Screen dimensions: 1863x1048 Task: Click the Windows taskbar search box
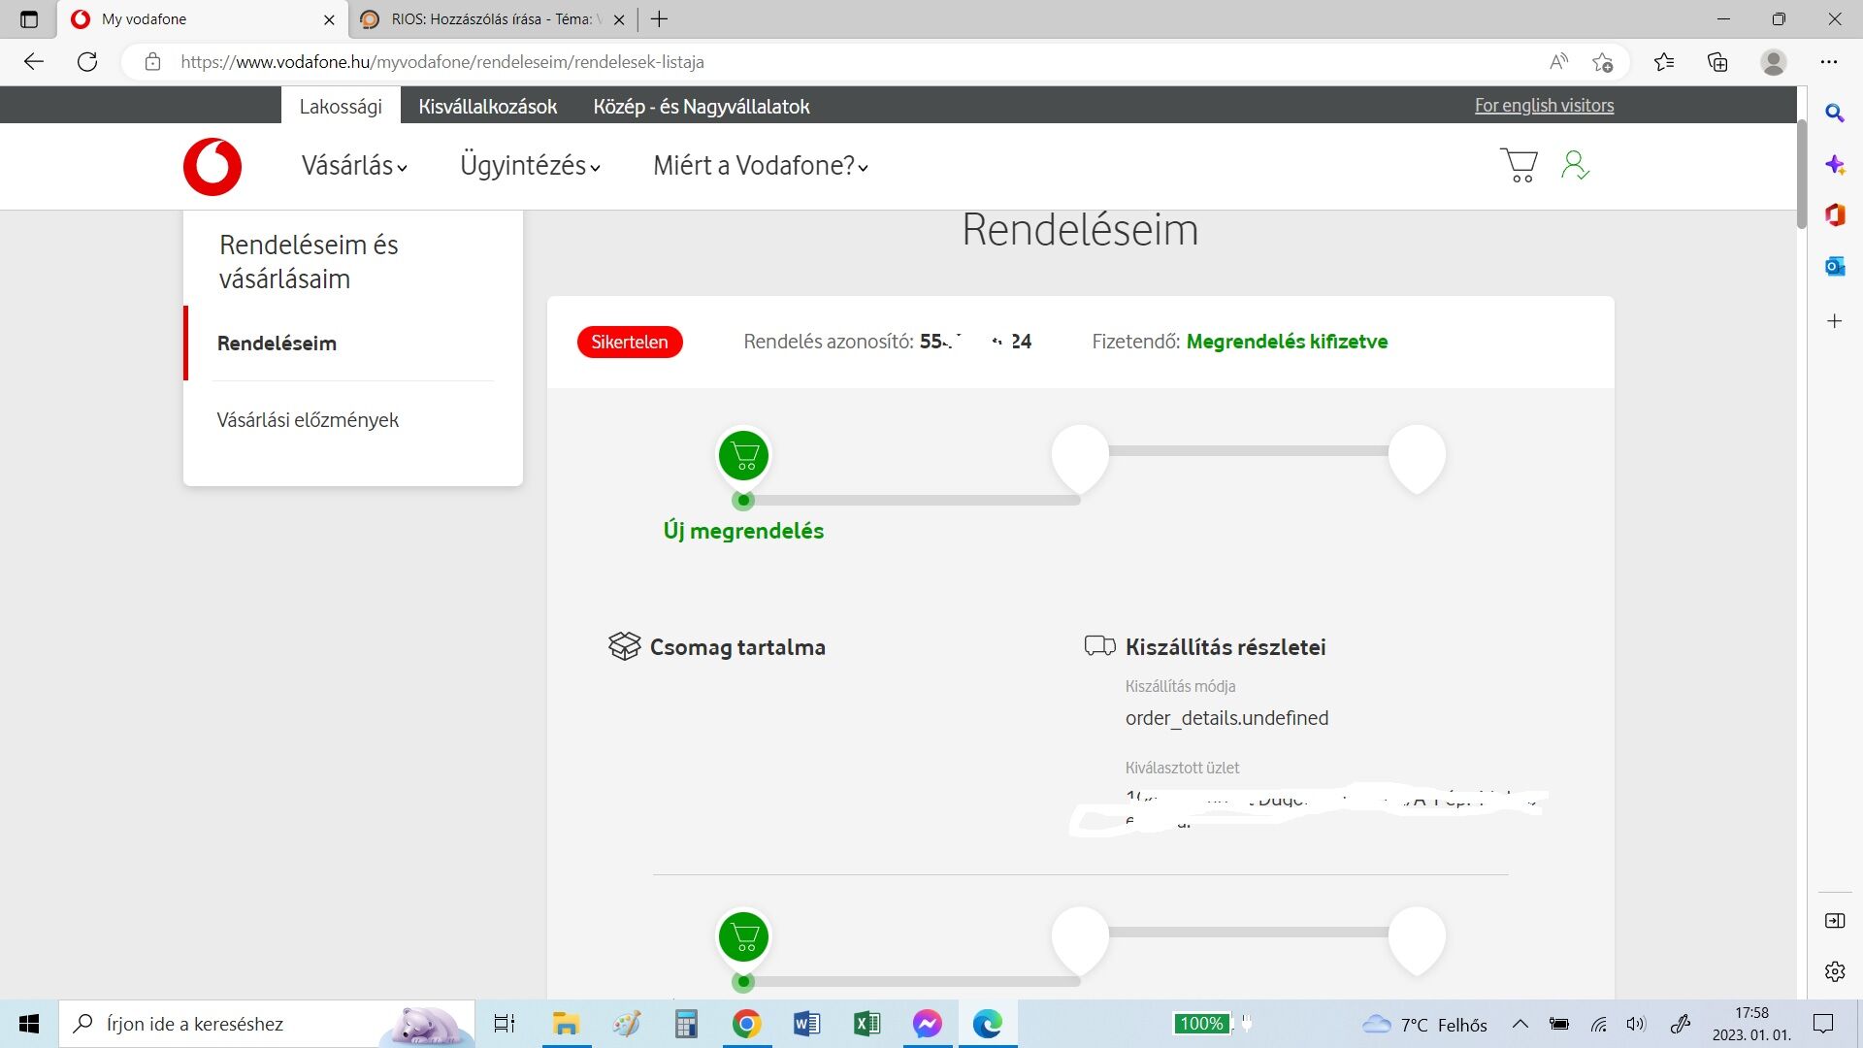267,1024
